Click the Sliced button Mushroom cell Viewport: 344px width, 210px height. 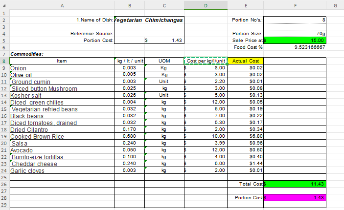pyautogui.click(x=62, y=88)
